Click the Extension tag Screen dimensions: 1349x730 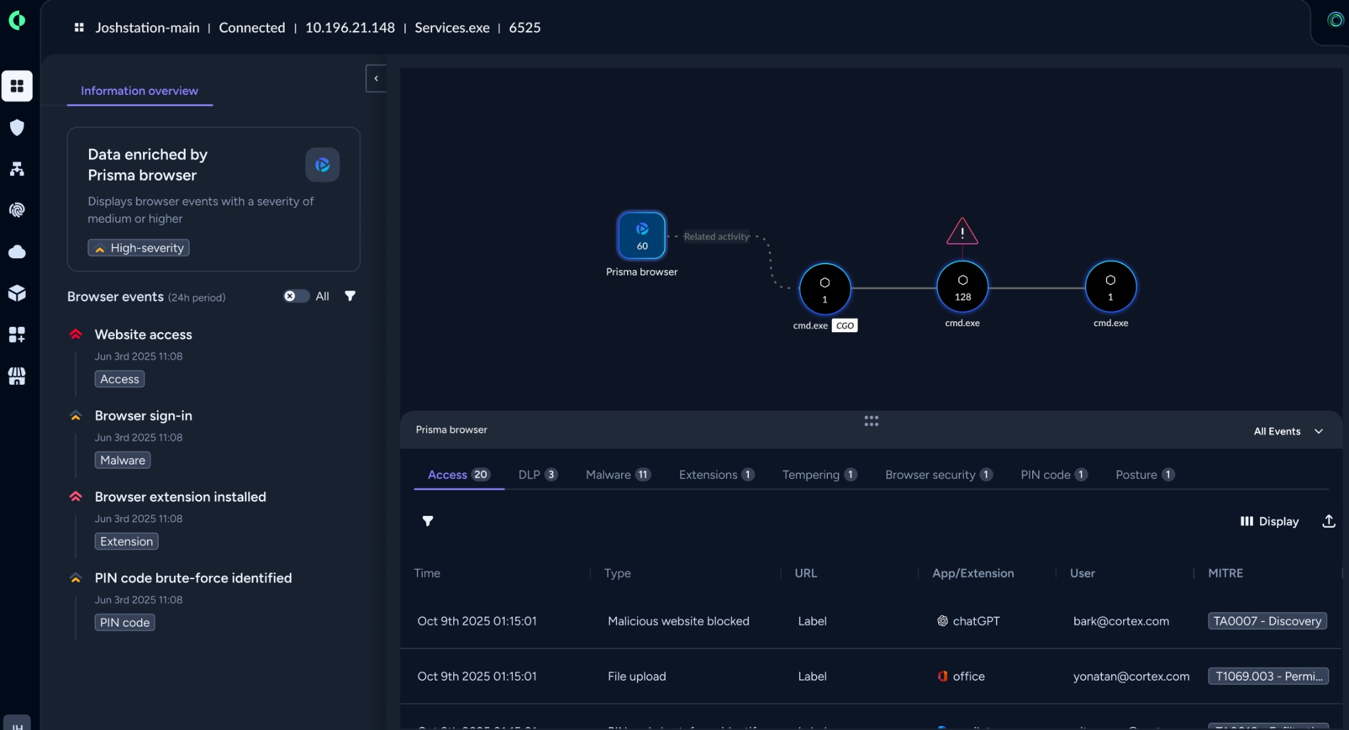click(x=126, y=541)
